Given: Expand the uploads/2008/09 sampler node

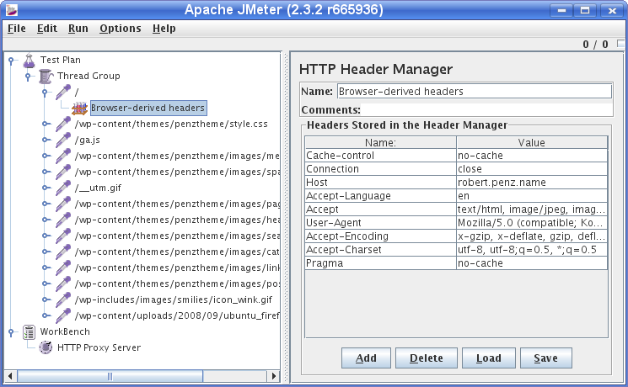Looking at the screenshot, I should 46,315.
